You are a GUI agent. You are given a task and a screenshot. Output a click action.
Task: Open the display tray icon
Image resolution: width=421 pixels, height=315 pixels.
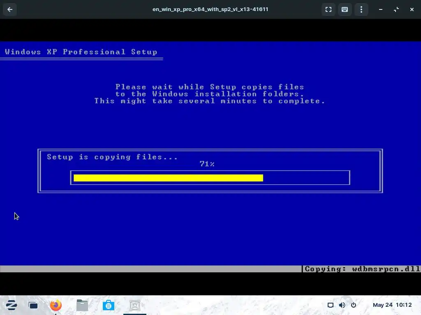[331, 305]
